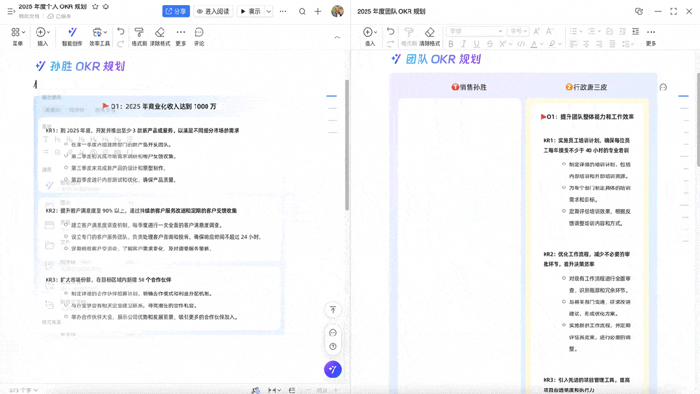The width and height of the screenshot is (700, 394).
Task: Open the 效率工具 menu
Action: 99,32
